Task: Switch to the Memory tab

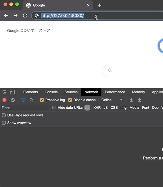Action: [x=139, y=92]
